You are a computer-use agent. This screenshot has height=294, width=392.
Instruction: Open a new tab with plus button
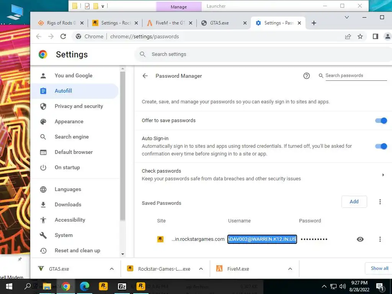[314, 23]
